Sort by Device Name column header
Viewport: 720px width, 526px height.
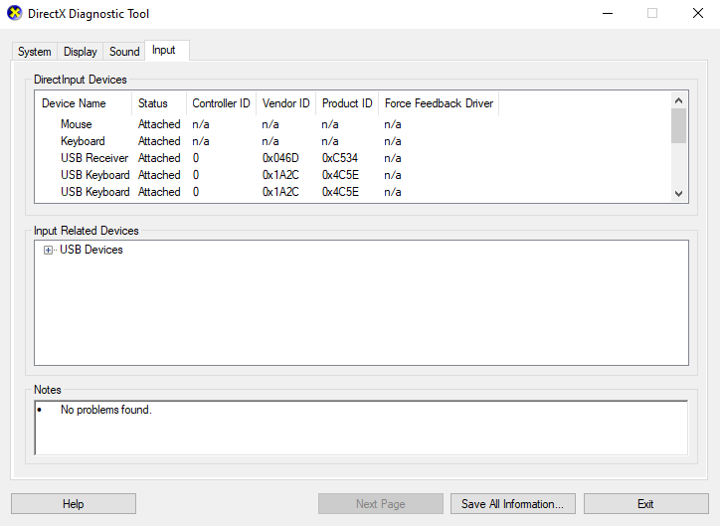click(74, 103)
